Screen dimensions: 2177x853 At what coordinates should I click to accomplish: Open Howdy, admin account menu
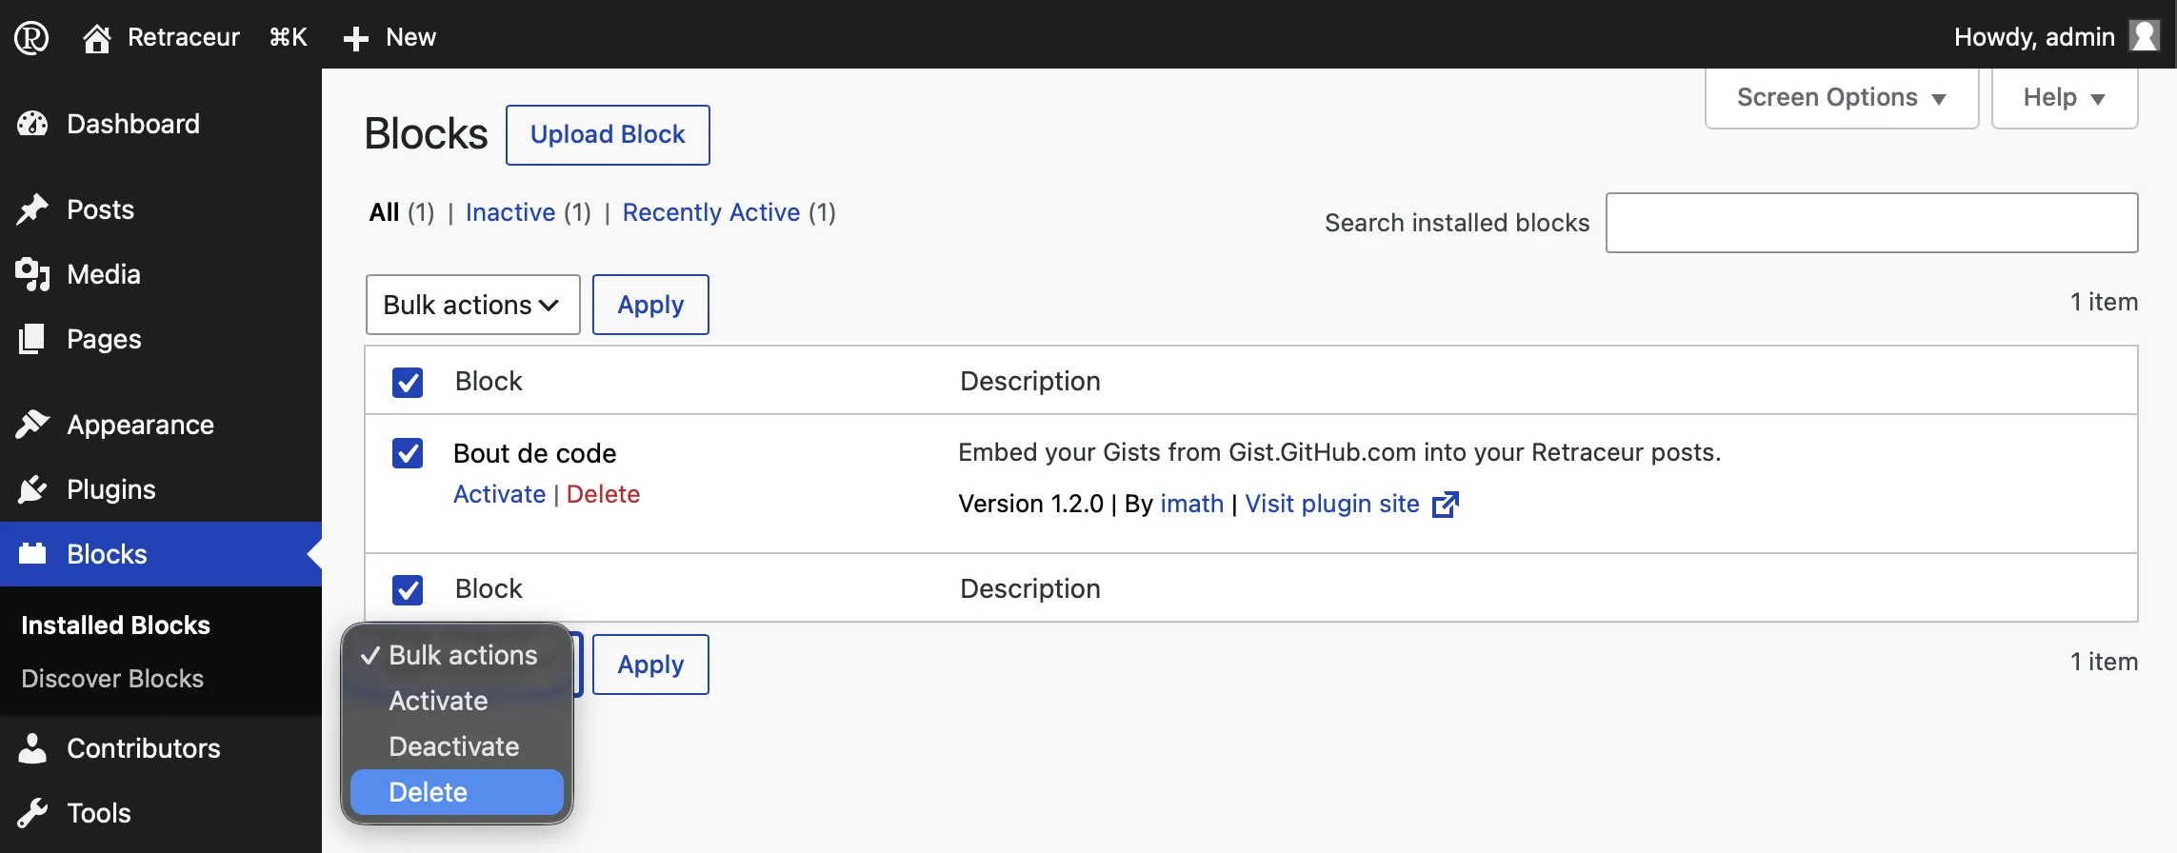point(2055,37)
